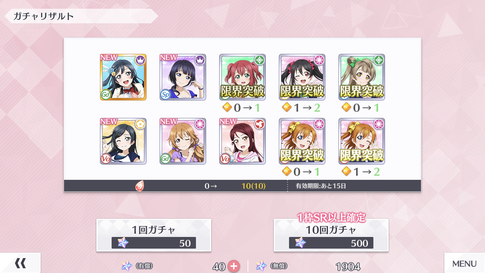Select the gold-framed NEW Gd card
This screenshot has width=485, height=273.
click(123, 77)
